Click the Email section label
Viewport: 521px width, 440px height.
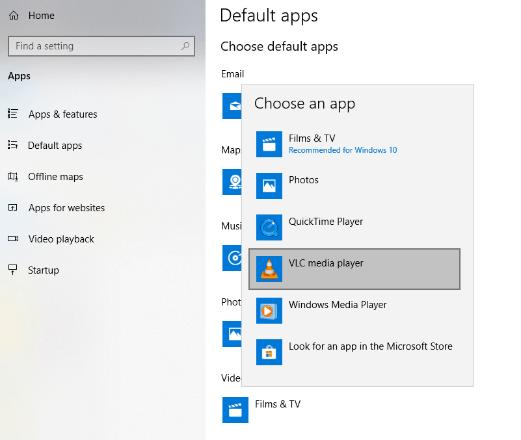tap(233, 73)
